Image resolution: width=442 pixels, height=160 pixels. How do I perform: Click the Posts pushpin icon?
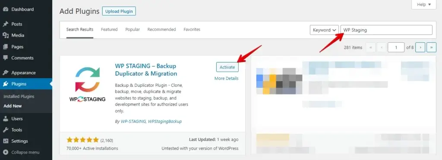click(6, 24)
